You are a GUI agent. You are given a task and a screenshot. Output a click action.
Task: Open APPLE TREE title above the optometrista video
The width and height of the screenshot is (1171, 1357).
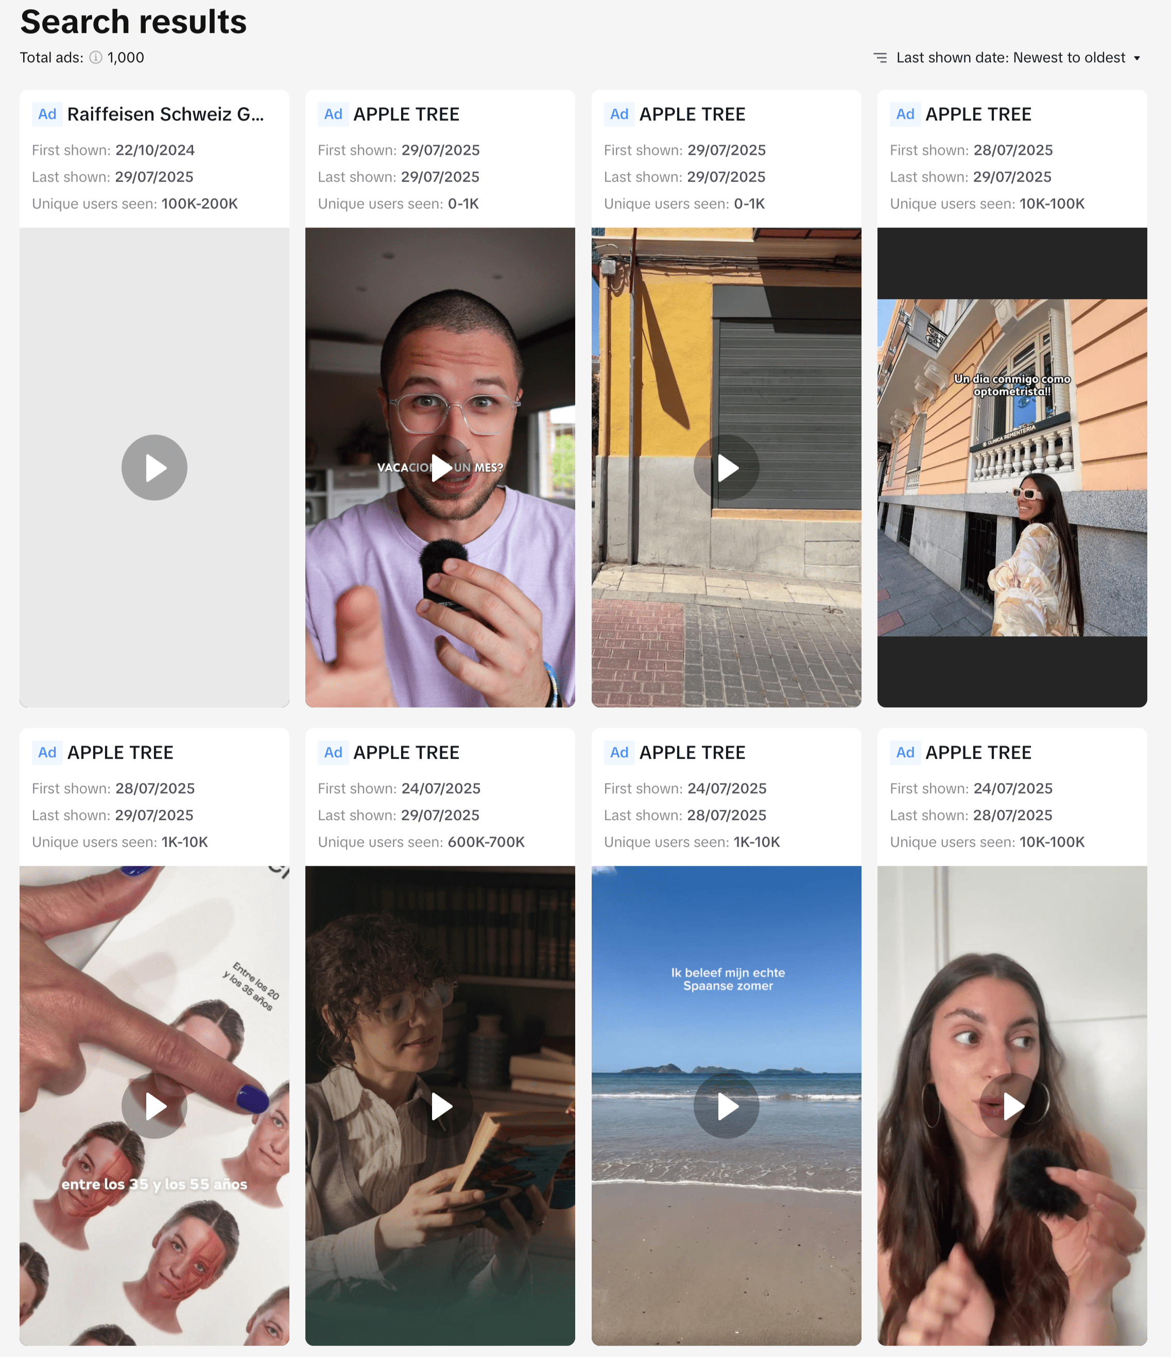[978, 114]
